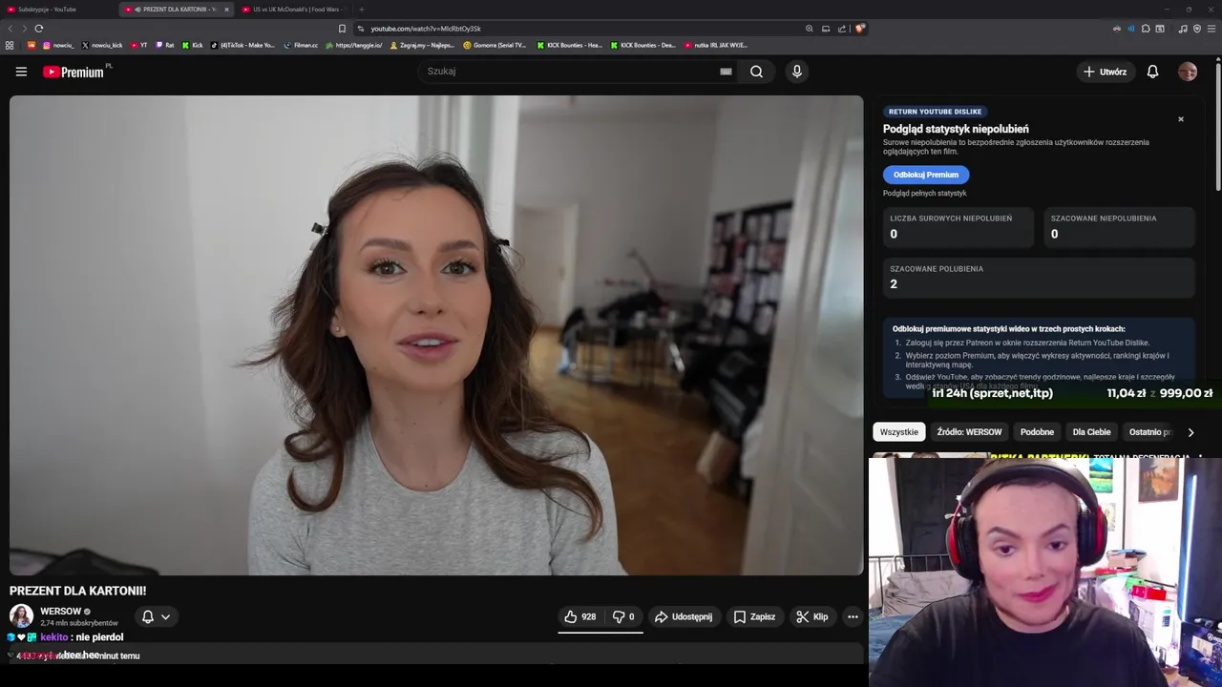Viewport: 1222px width, 687px height.
Task: Select the Wszystkie filter chip
Action: [x=899, y=432]
